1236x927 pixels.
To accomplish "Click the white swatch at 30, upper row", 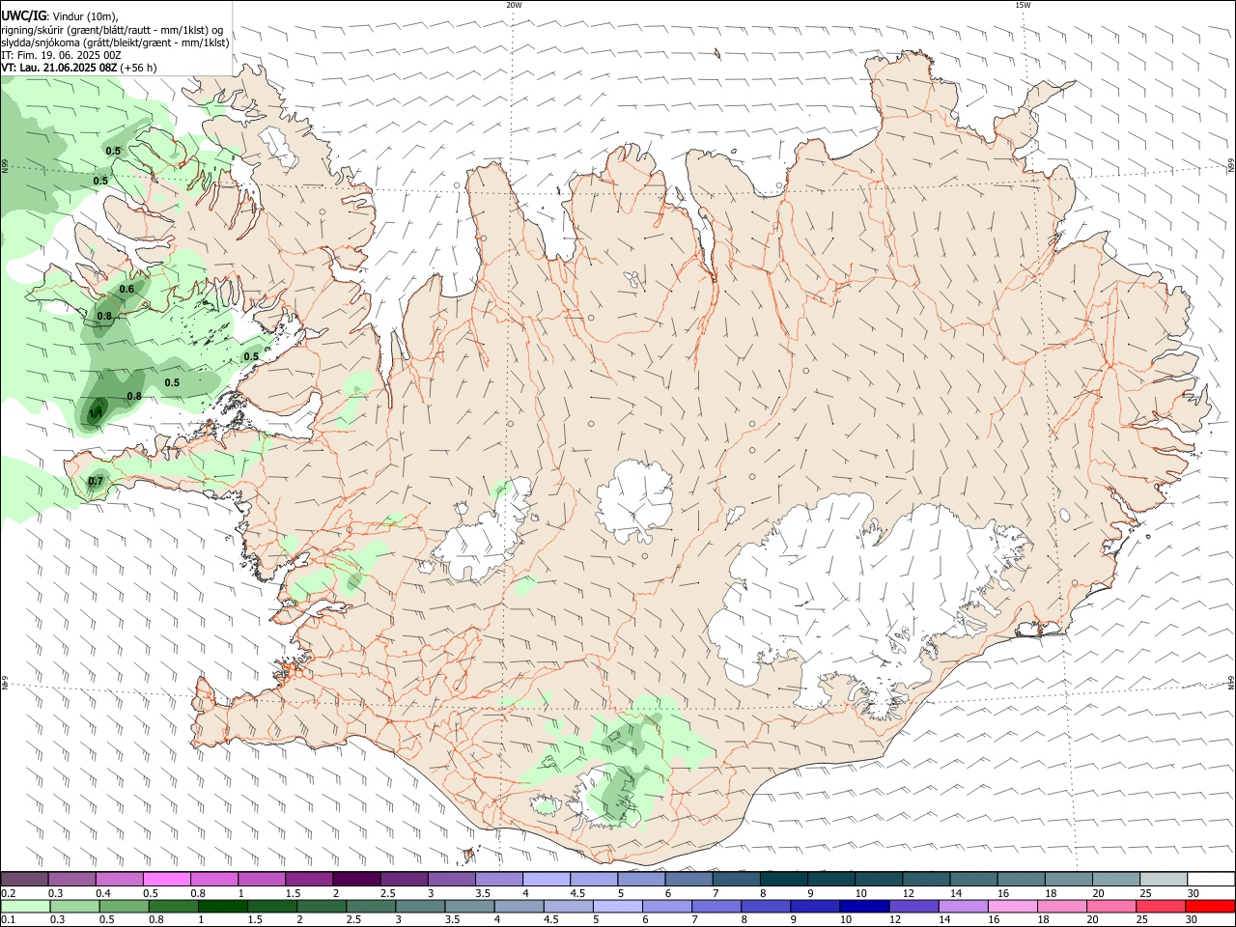I will tap(1210, 880).
